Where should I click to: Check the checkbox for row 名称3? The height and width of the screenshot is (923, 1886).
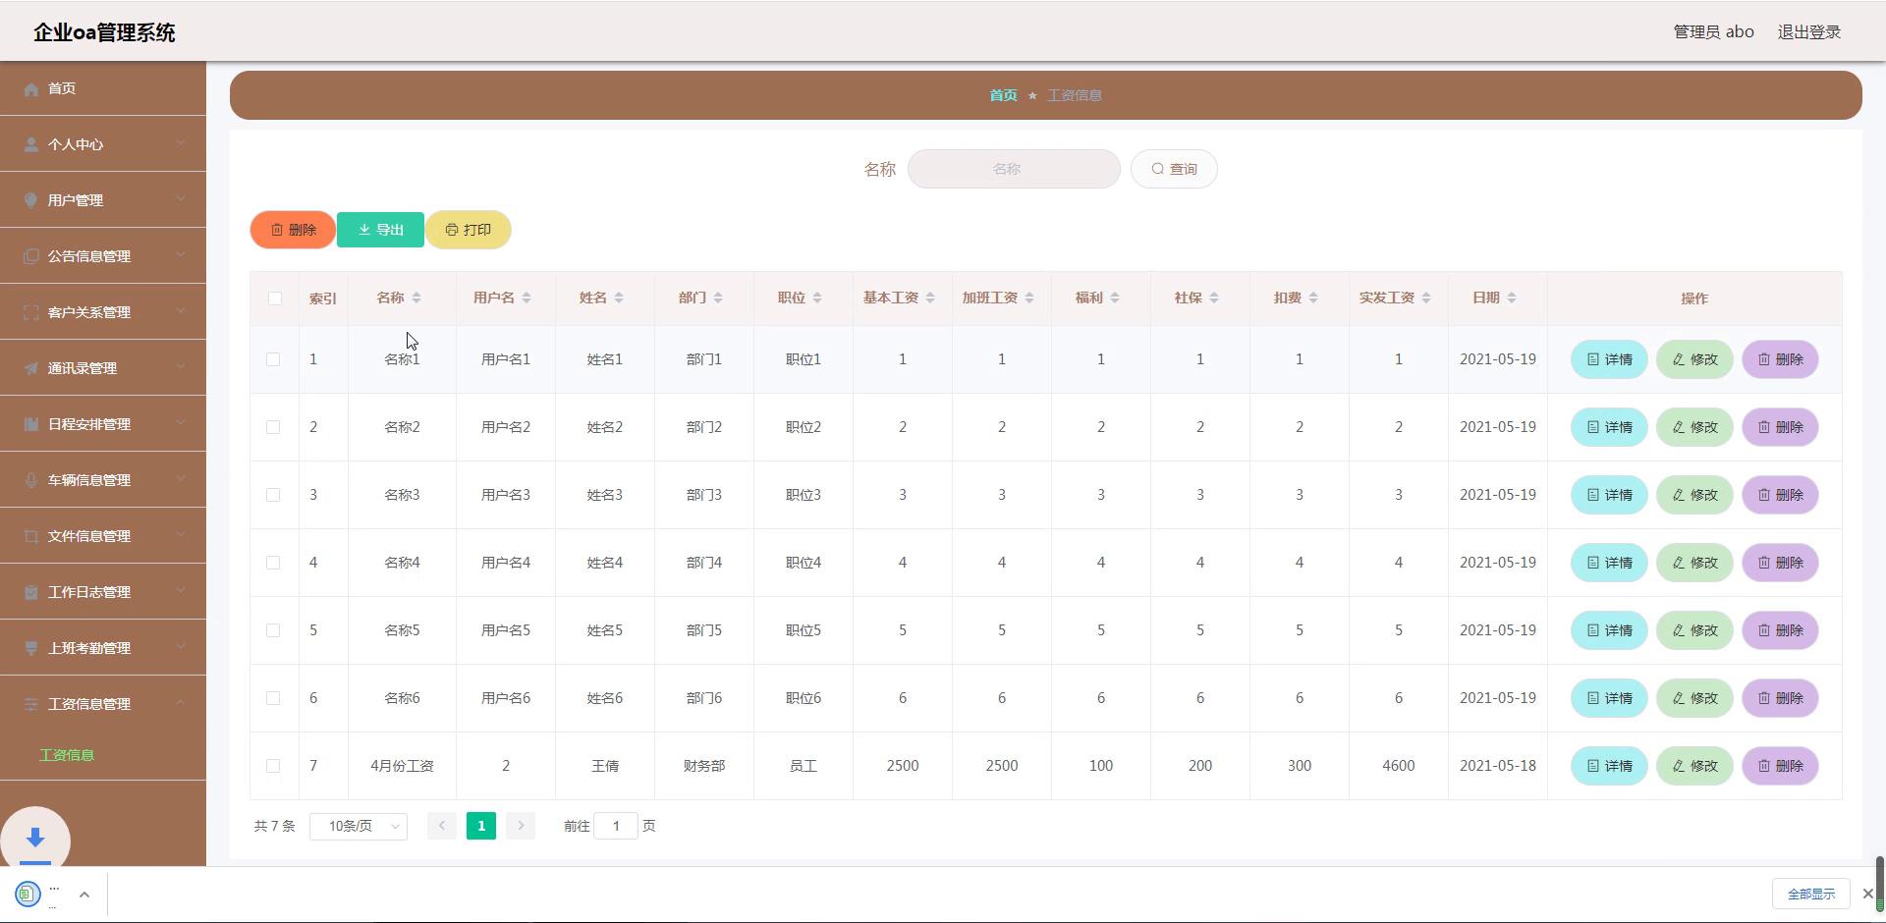[x=273, y=495]
